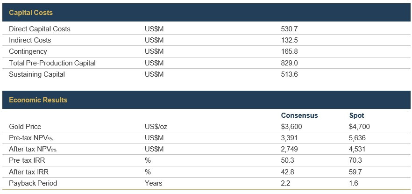This screenshot has height=194, width=412.
Task: Click the Payback Period row label
Action: tap(33, 183)
